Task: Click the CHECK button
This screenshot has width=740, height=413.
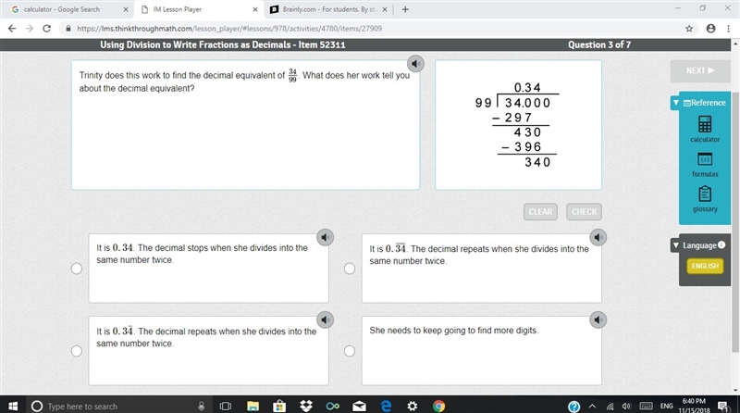Action: pos(584,212)
